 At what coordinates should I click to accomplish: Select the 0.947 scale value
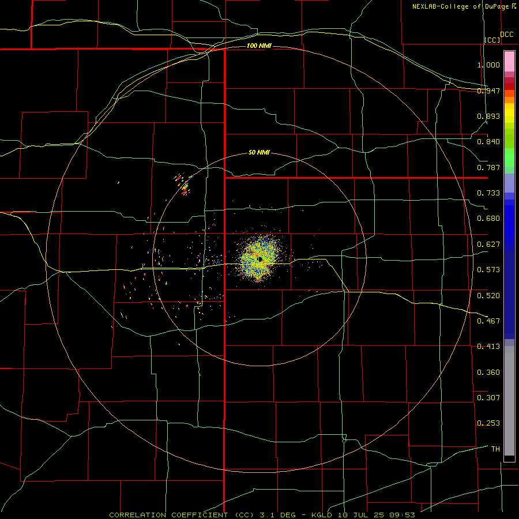click(x=488, y=91)
